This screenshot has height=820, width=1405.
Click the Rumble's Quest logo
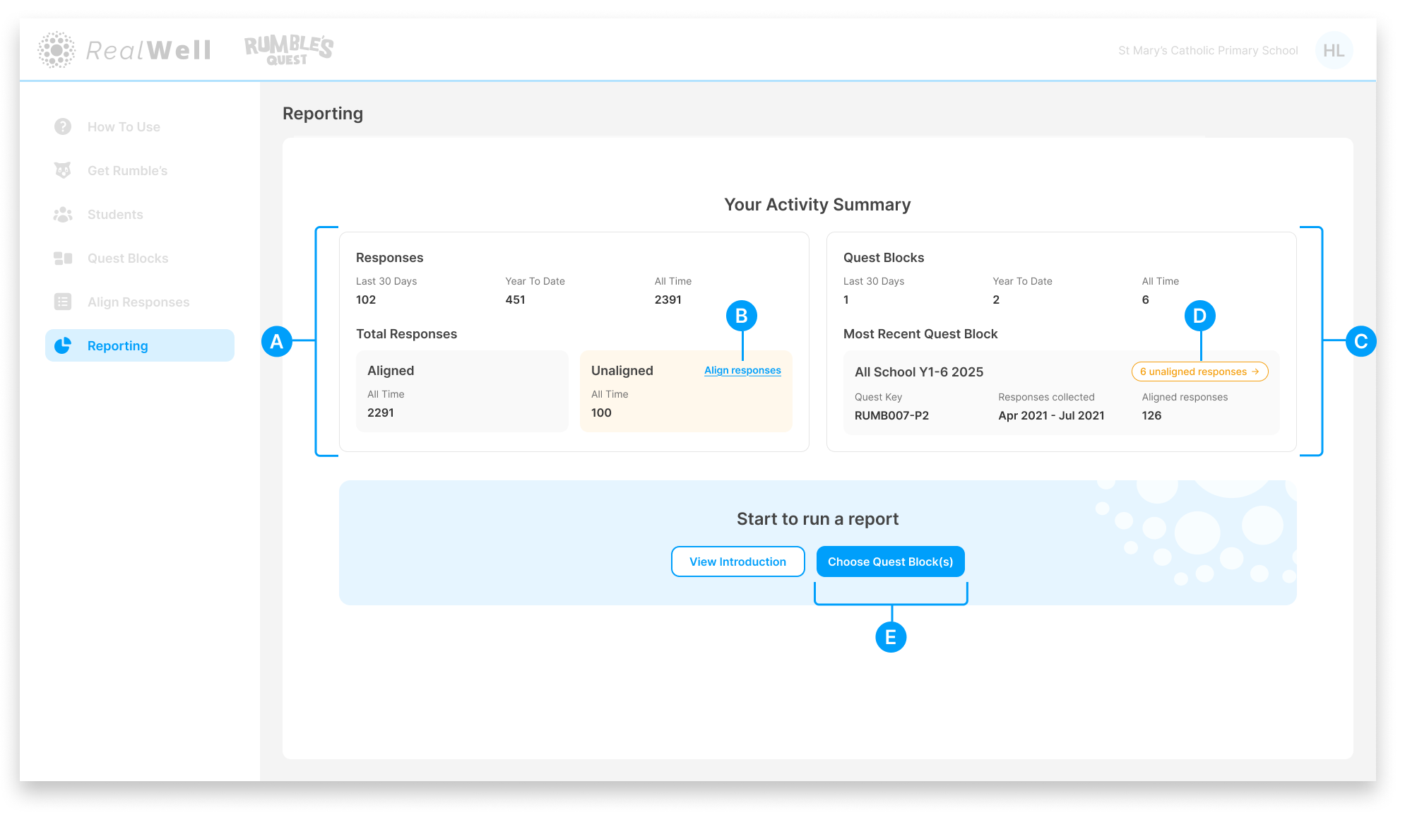289,49
